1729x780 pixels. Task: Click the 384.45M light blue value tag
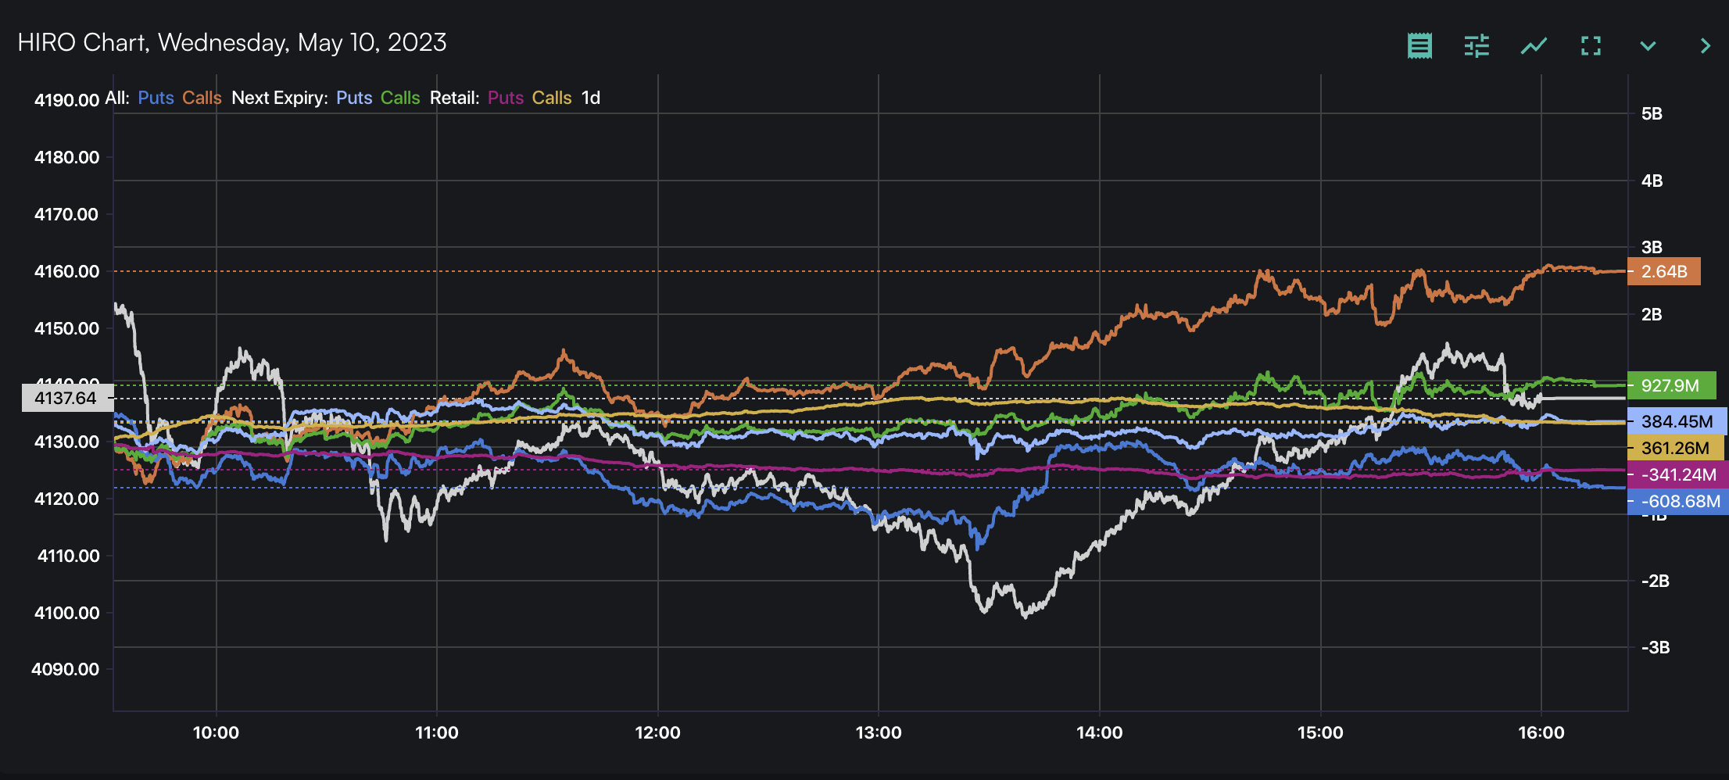click(1677, 421)
